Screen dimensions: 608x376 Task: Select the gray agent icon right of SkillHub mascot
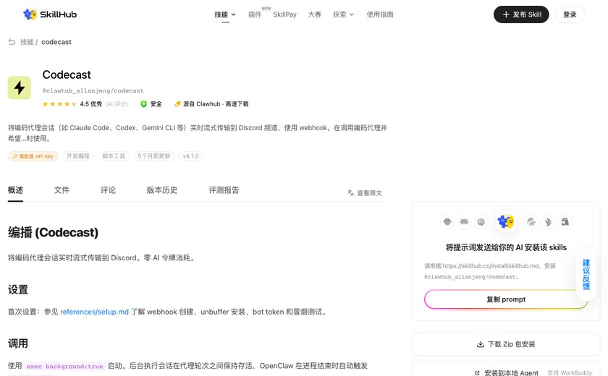point(531,222)
